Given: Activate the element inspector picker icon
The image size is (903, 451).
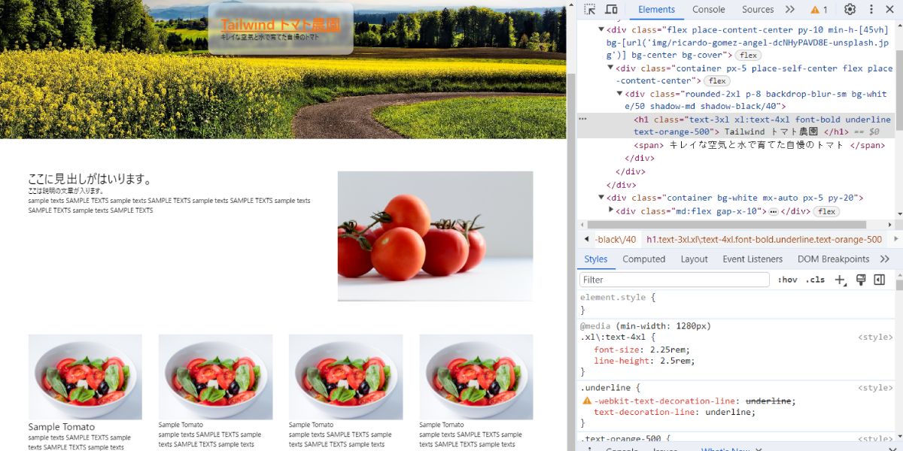Looking at the screenshot, I should pos(590,10).
